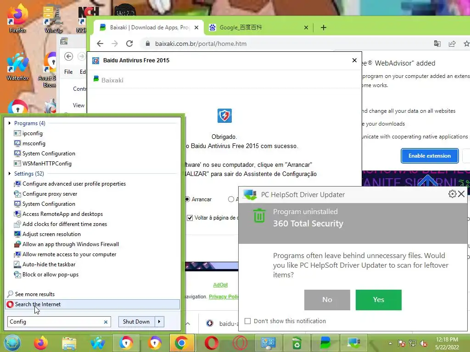
Task: Open the AdOpt link
Action: [x=220, y=285]
